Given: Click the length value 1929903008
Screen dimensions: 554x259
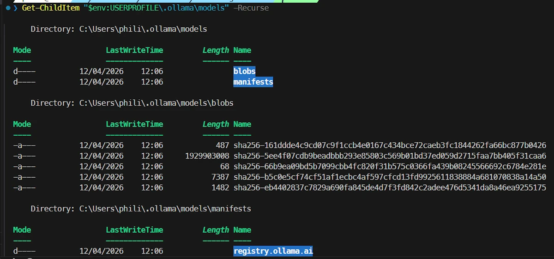Looking at the screenshot, I should point(207,156).
